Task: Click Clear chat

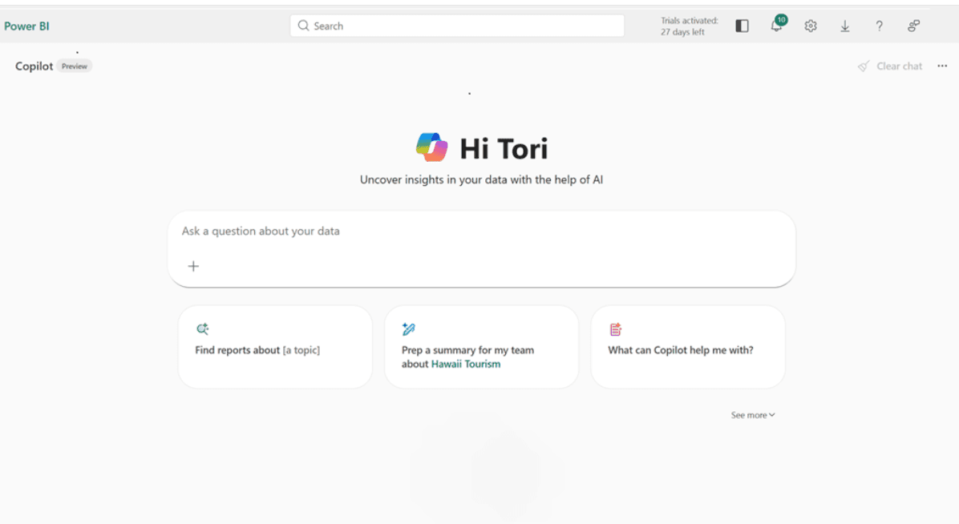Action: click(899, 66)
